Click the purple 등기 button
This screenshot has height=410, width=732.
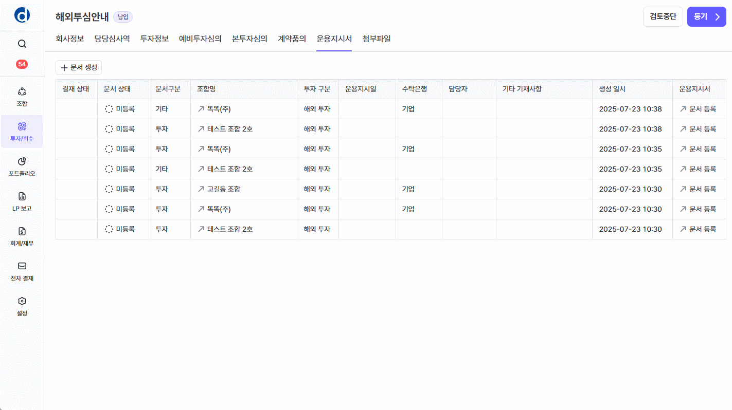point(707,16)
